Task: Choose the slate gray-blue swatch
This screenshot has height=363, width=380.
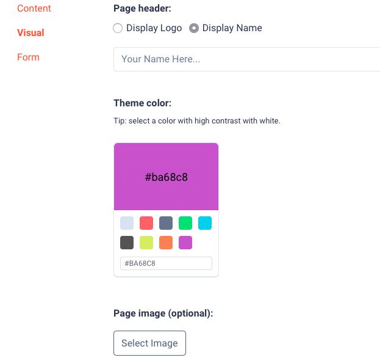Action: (166, 223)
